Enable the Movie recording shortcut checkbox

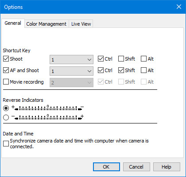tap(6, 81)
